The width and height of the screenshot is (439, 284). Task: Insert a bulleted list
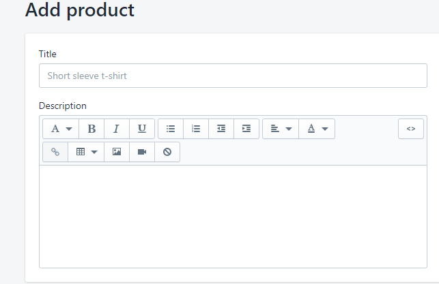click(x=171, y=129)
